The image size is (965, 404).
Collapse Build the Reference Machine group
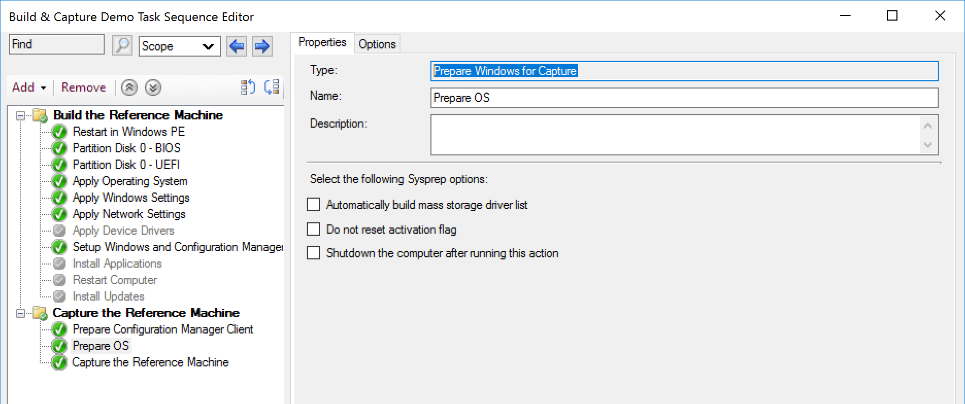click(x=21, y=116)
